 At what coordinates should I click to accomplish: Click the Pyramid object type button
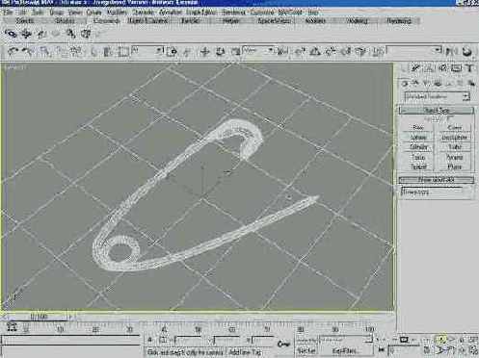455,157
